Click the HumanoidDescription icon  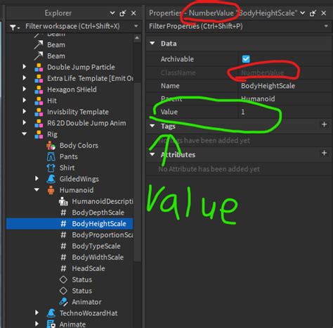click(x=63, y=201)
